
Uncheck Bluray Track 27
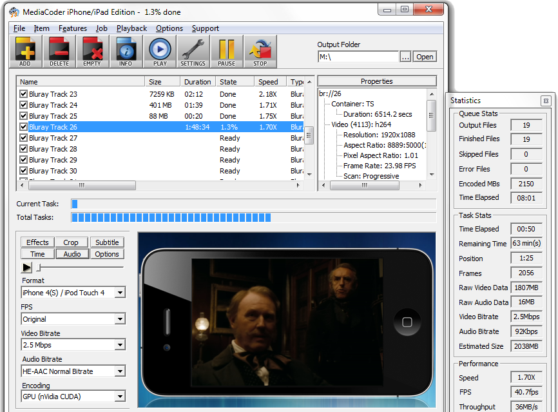point(23,138)
